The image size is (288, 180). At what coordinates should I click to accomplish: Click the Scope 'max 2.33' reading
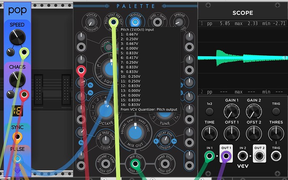pos(246,23)
